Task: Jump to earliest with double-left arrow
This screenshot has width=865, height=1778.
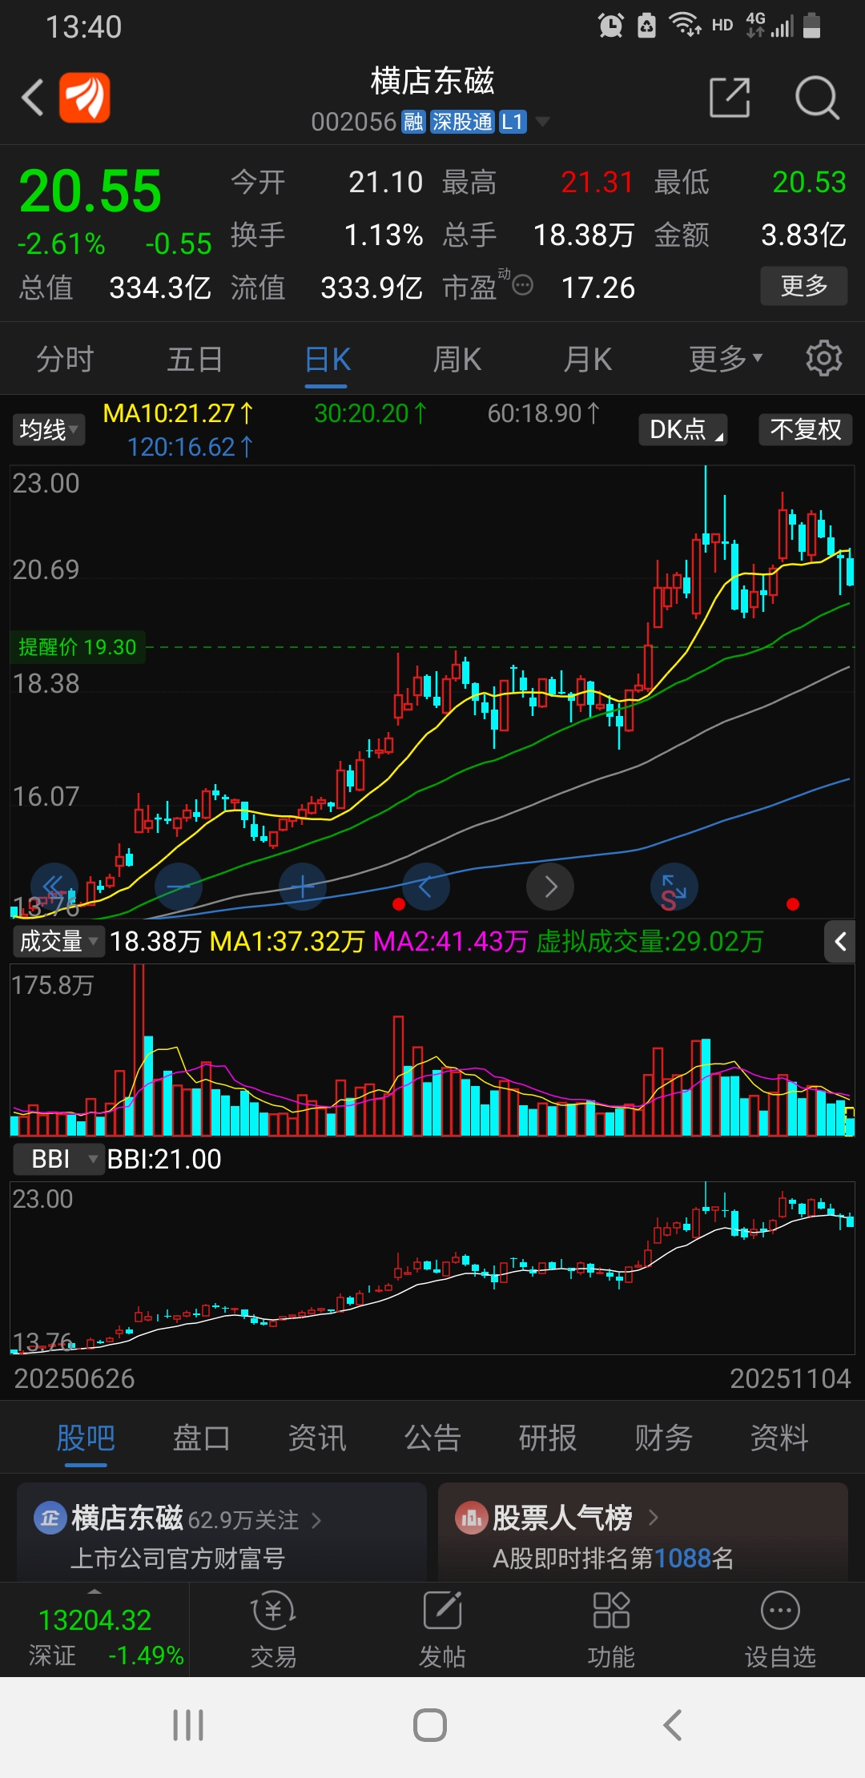Action: pos(54,887)
